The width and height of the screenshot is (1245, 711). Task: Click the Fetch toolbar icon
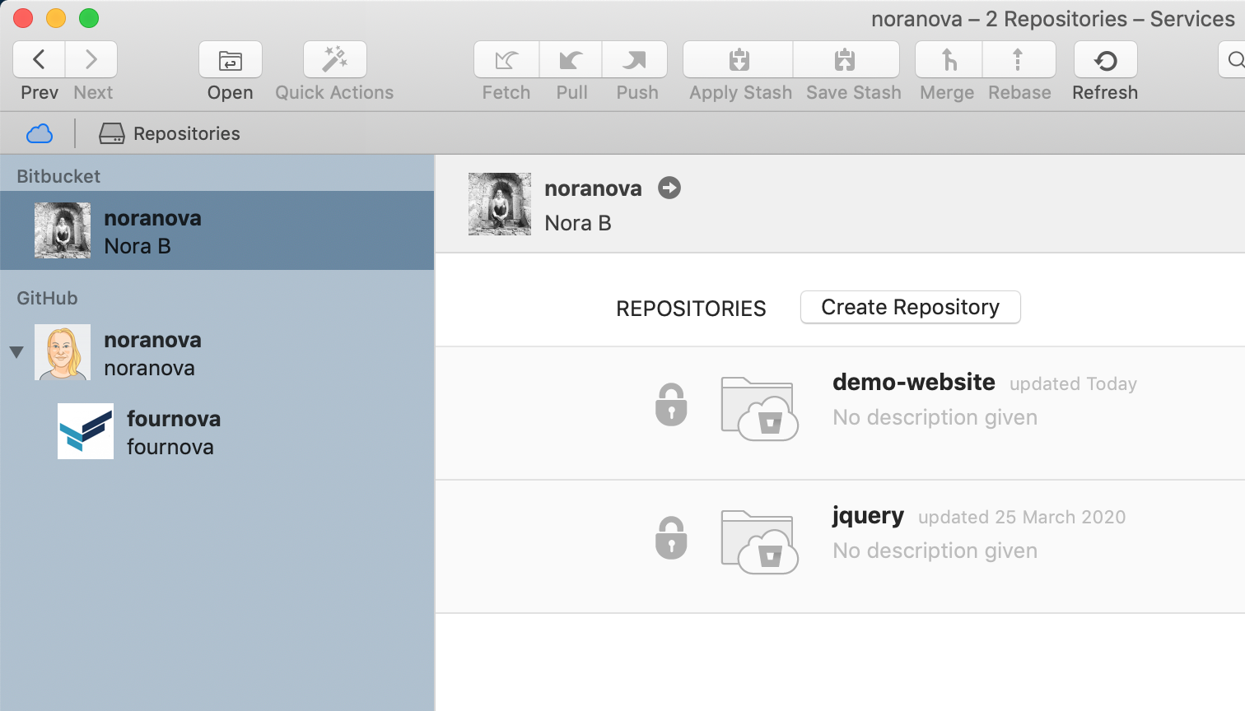pyautogui.click(x=506, y=59)
